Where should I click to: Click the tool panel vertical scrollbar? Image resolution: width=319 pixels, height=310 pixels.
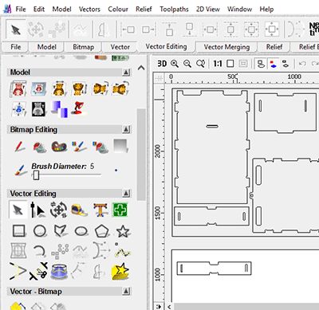[x=141, y=154]
